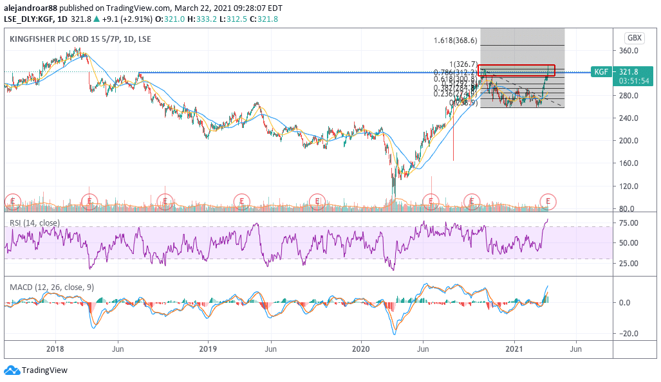Open the earnings marker between 2019 and Jun 2019

tap(241, 202)
